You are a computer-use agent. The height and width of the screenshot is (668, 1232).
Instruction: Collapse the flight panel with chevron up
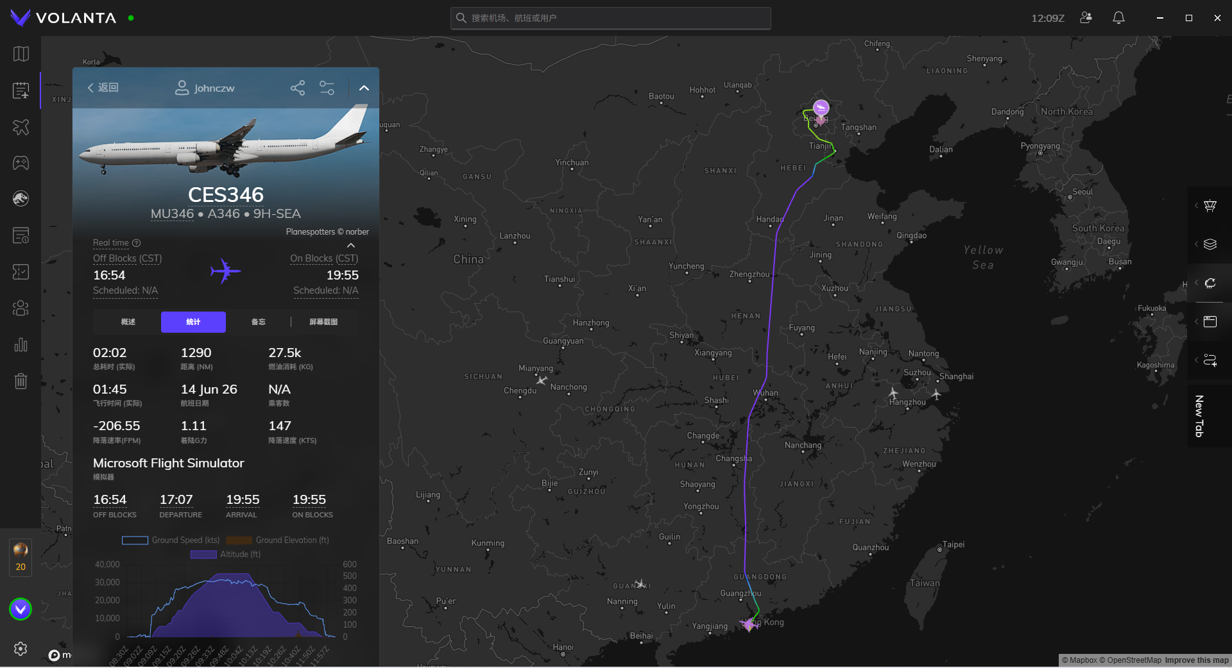coord(364,88)
